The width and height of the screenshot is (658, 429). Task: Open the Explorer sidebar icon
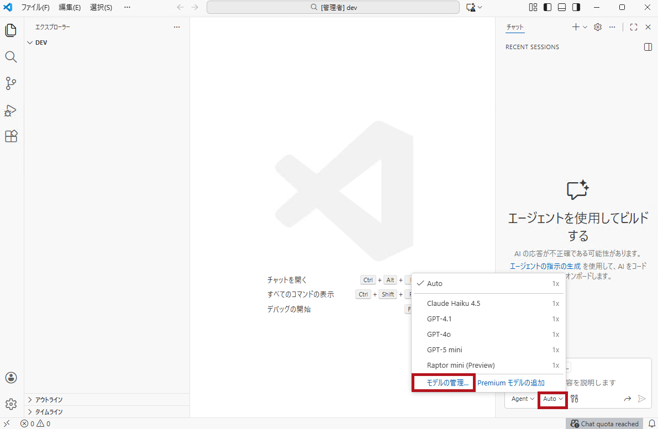click(10, 30)
